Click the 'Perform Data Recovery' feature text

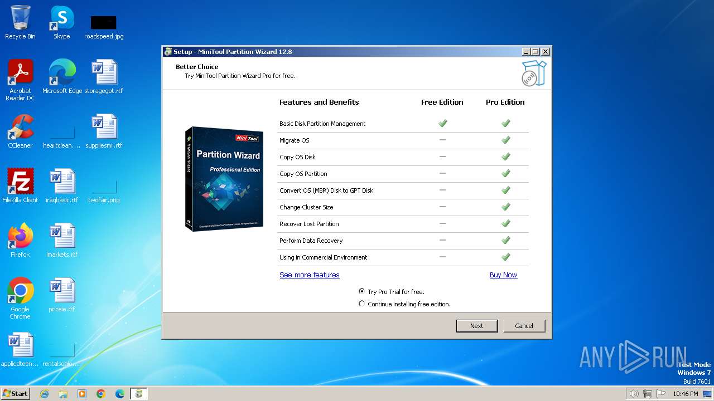tap(311, 241)
